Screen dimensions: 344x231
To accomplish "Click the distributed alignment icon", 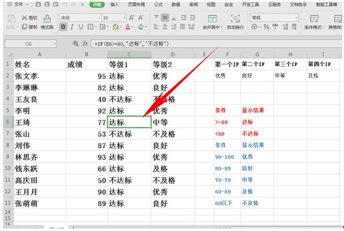I will pos(192,27).
